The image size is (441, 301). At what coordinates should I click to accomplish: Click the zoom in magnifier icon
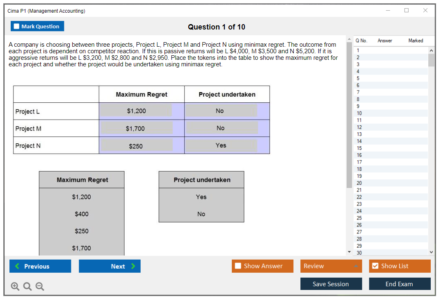(x=15, y=287)
